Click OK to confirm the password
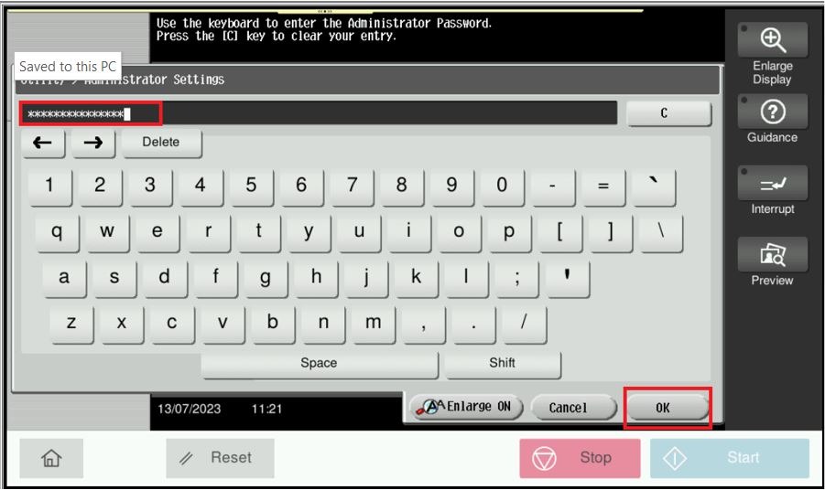 coord(668,408)
